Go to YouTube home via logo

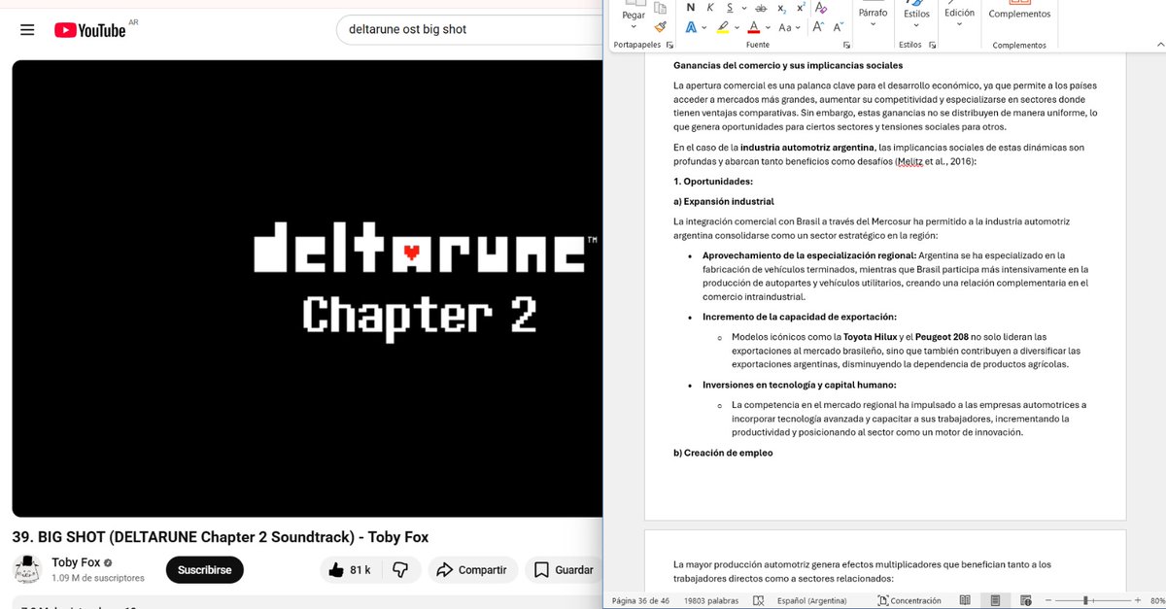tap(90, 30)
